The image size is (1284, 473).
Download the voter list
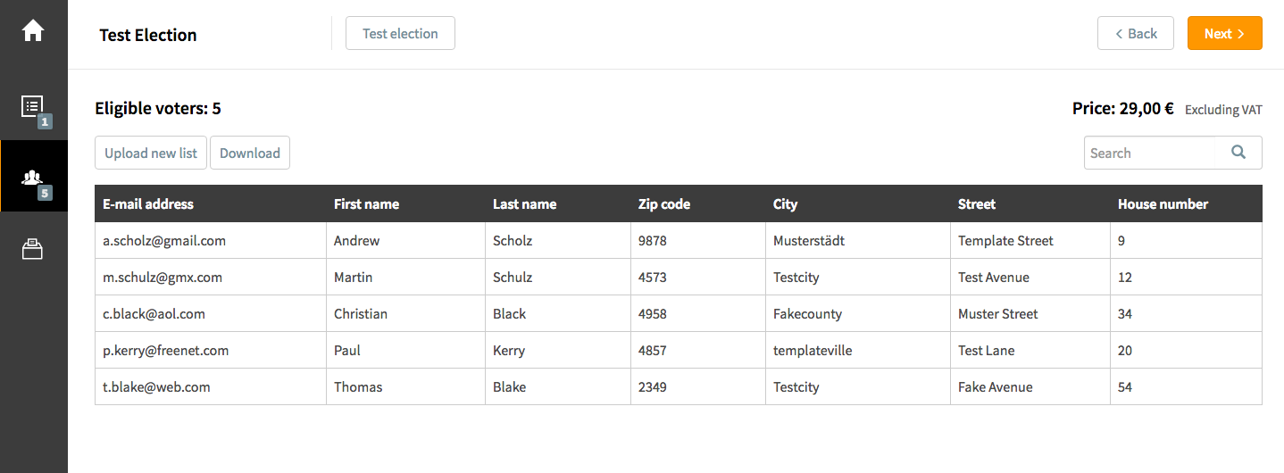(x=250, y=153)
